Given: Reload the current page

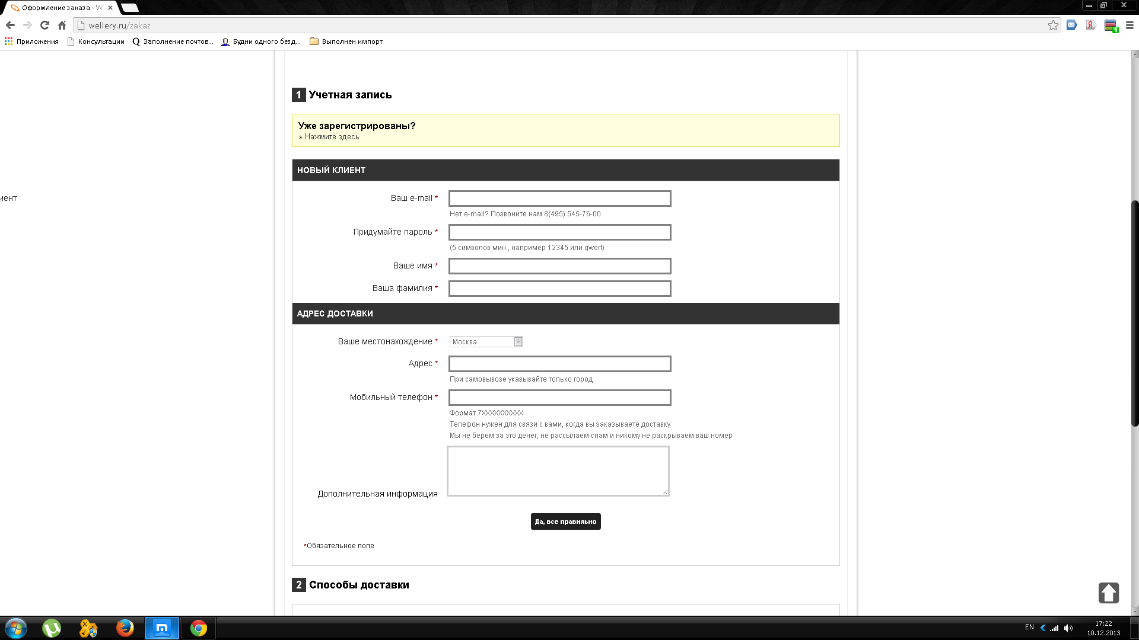Looking at the screenshot, I should tap(44, 25).
